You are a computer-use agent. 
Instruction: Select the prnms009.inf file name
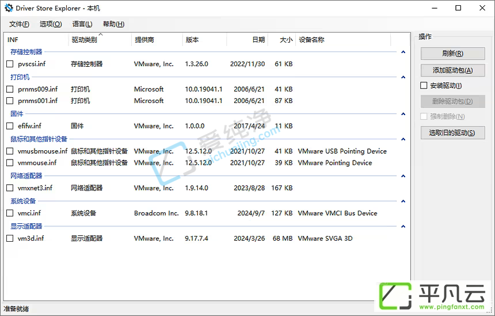pos(37,89)
